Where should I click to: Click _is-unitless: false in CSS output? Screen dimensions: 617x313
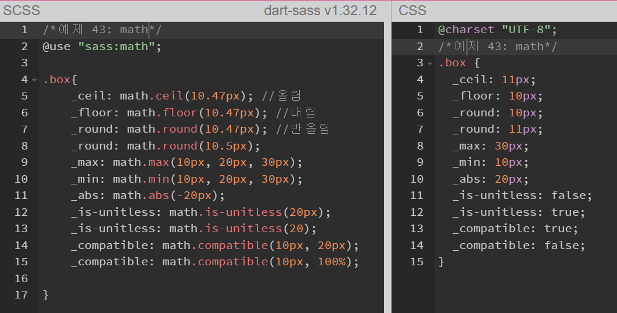(522, 195)
